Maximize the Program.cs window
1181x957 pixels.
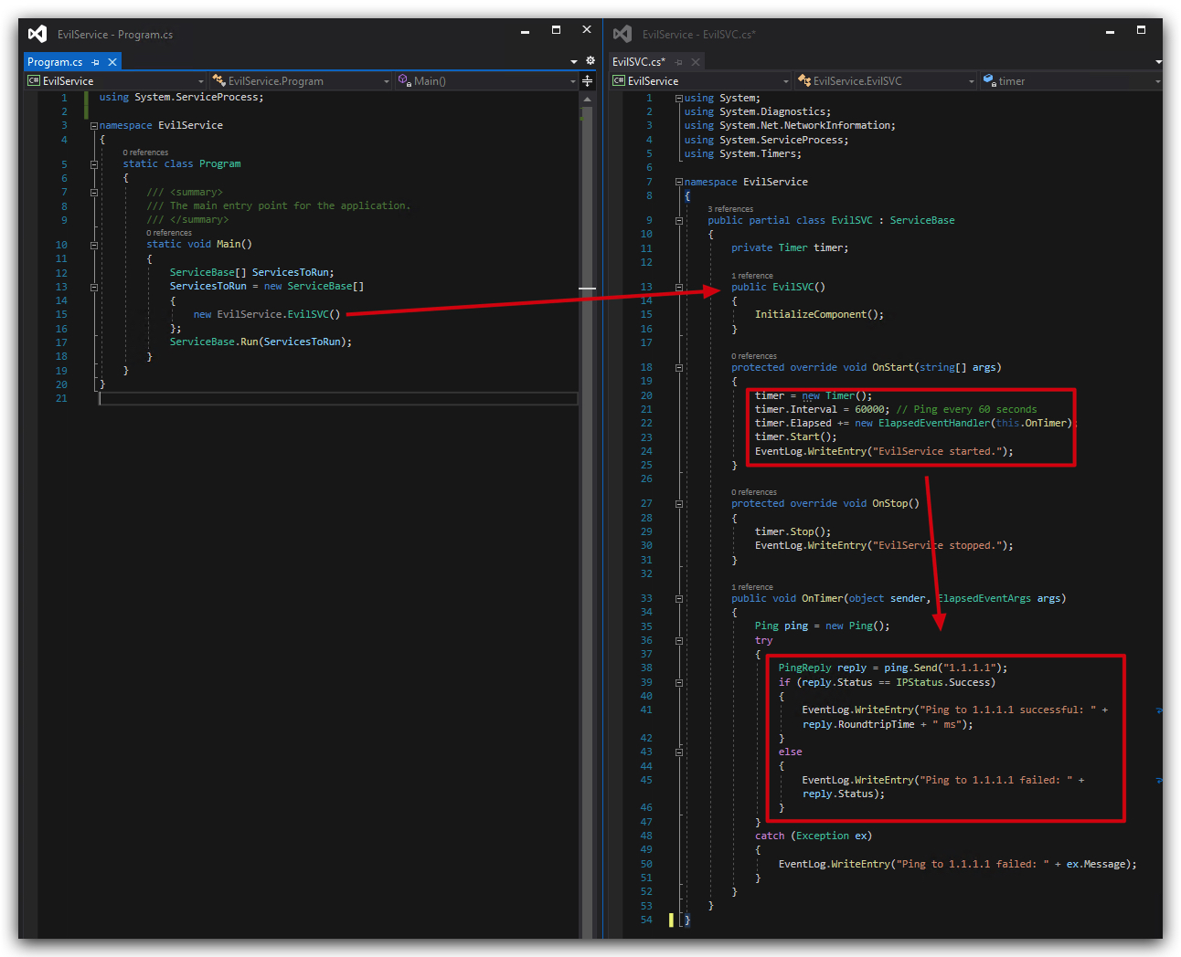click(556, 30)
